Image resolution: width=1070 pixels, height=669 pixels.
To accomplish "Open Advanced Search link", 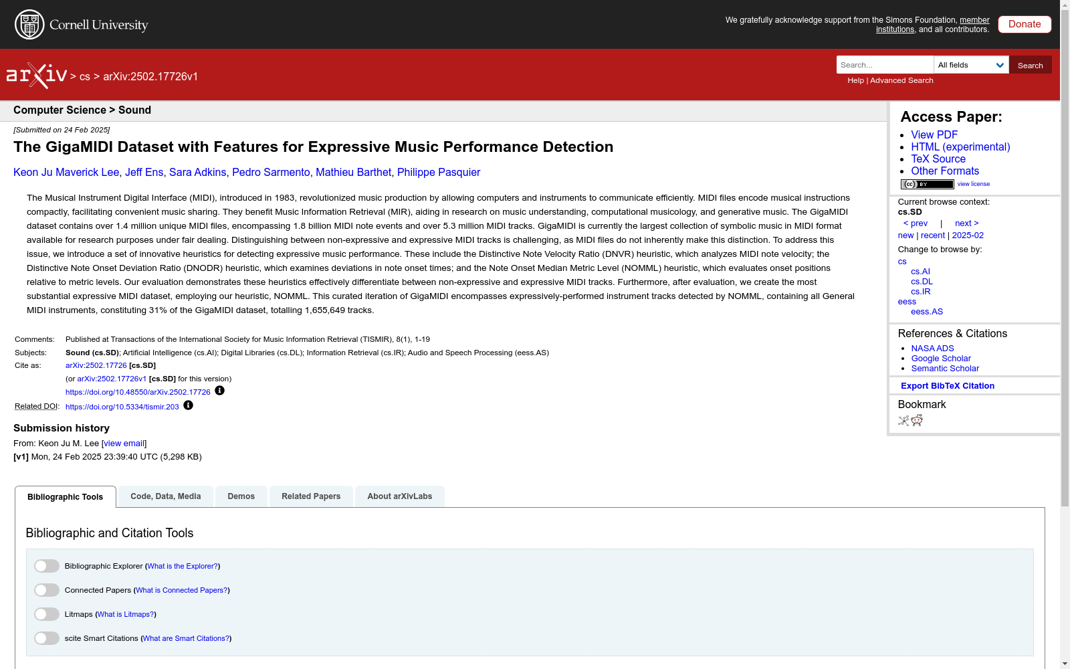I will click(x=901, y=80).
